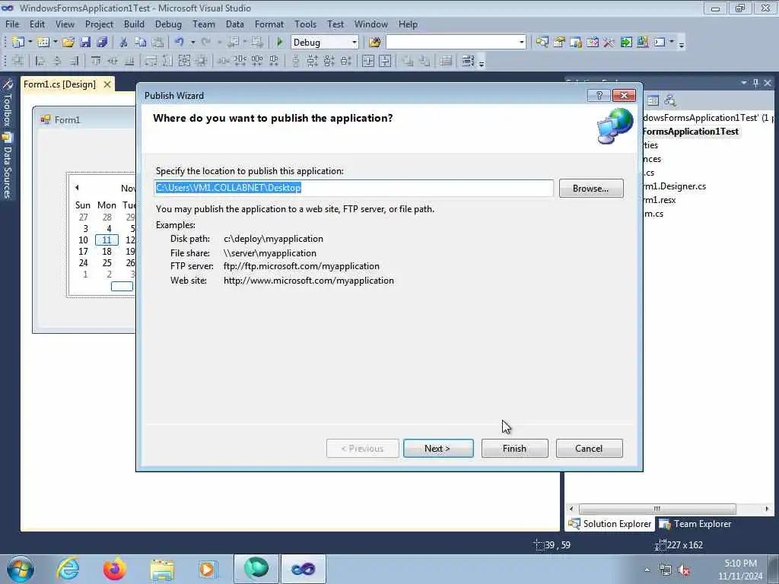Open Windows Explorer folder taskbar icon

(162, 569)
